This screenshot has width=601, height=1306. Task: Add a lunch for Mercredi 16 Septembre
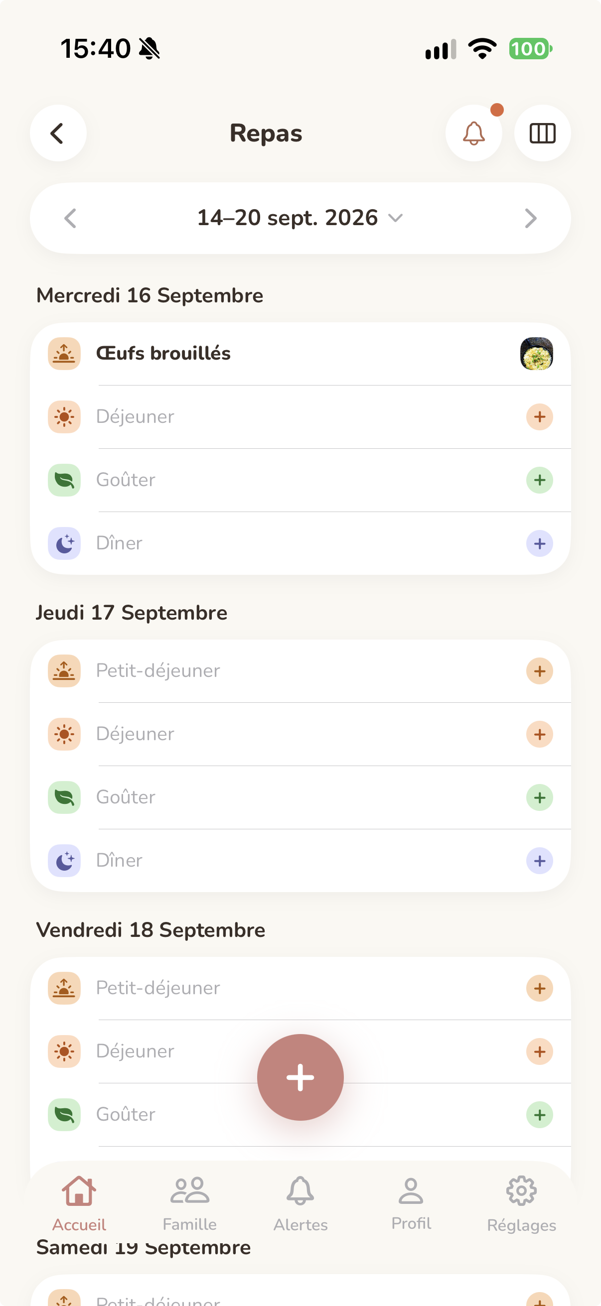tap(539, 417)
